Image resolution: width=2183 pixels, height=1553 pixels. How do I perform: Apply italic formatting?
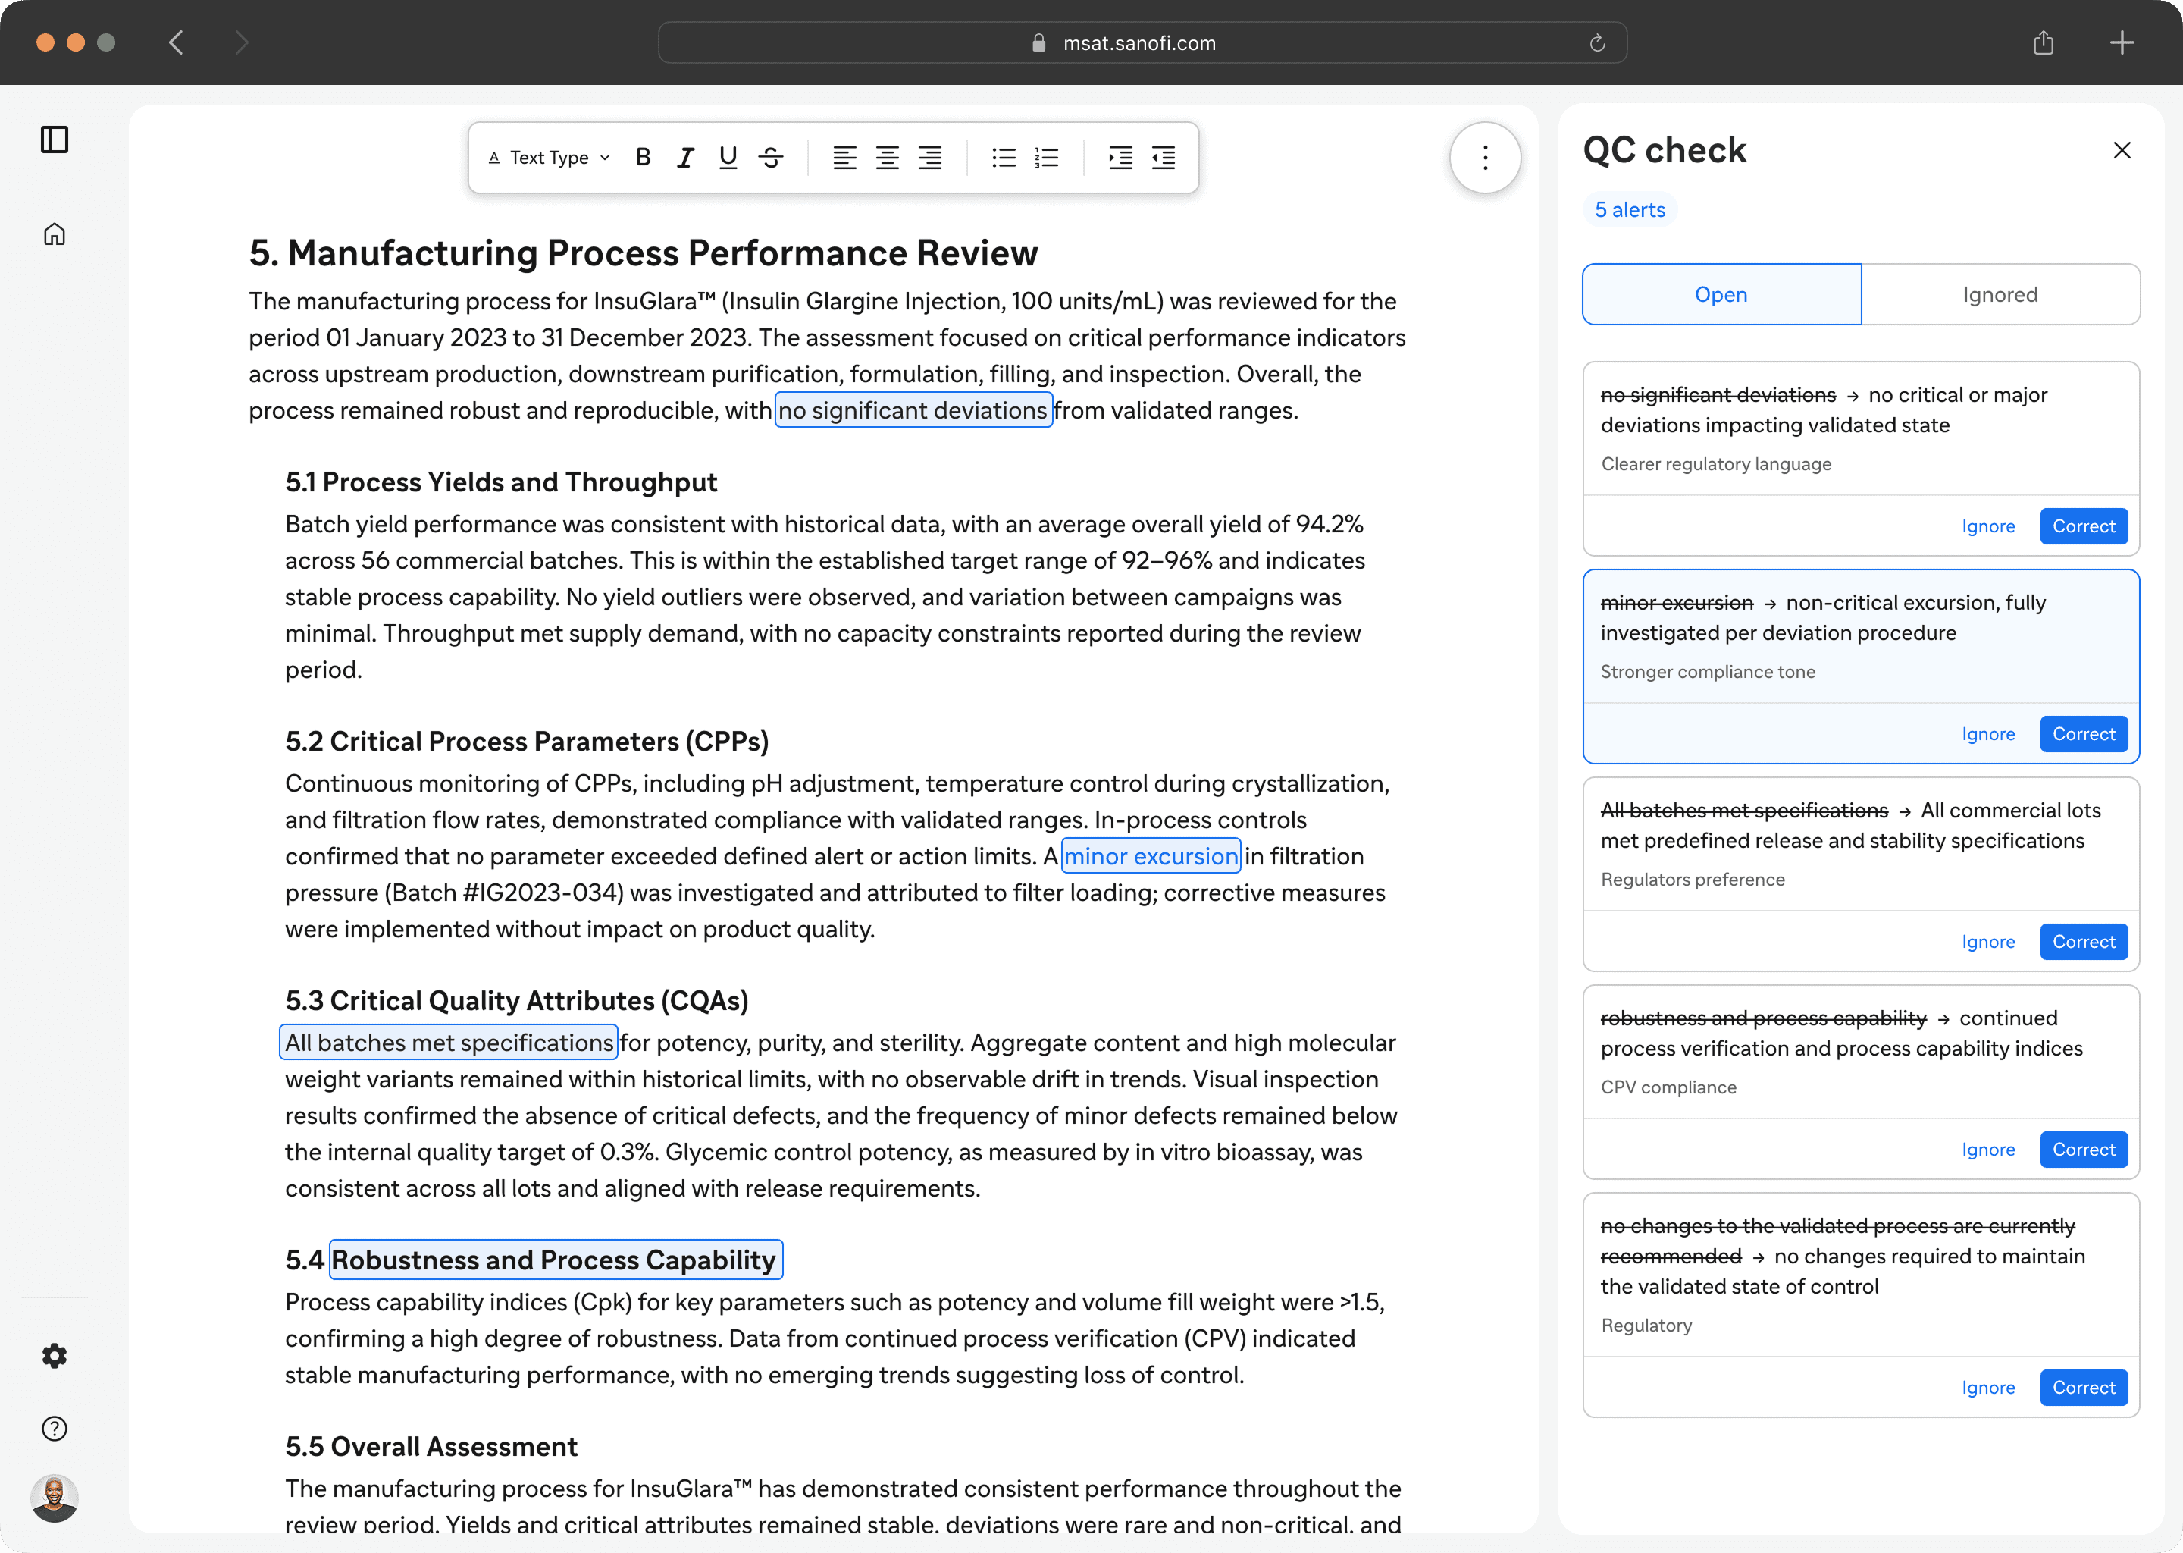point(685,158)
